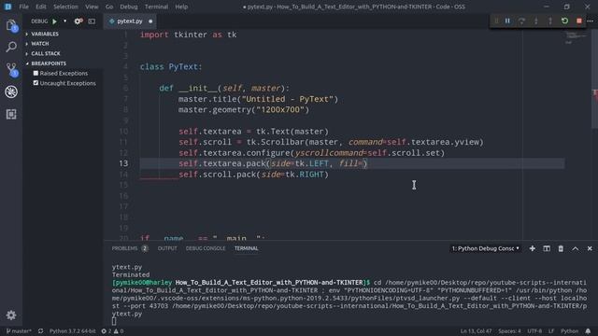
Task: Switch to the Problems panel tab
Action: (129, 248)
